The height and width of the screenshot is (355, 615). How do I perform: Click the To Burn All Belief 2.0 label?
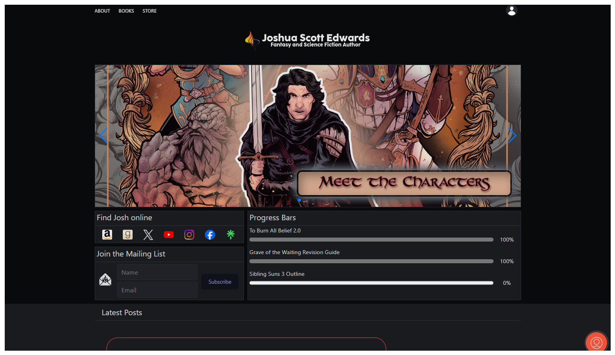(x=275, y=230)
